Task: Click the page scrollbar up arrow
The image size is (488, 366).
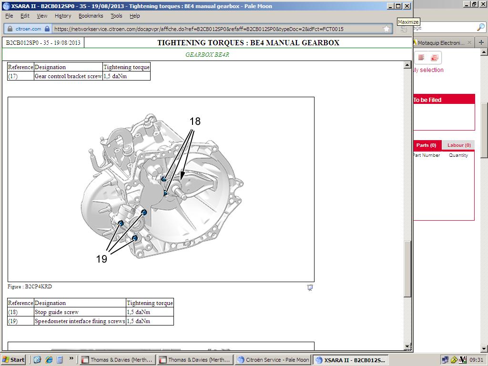Action: coord(407,65)
